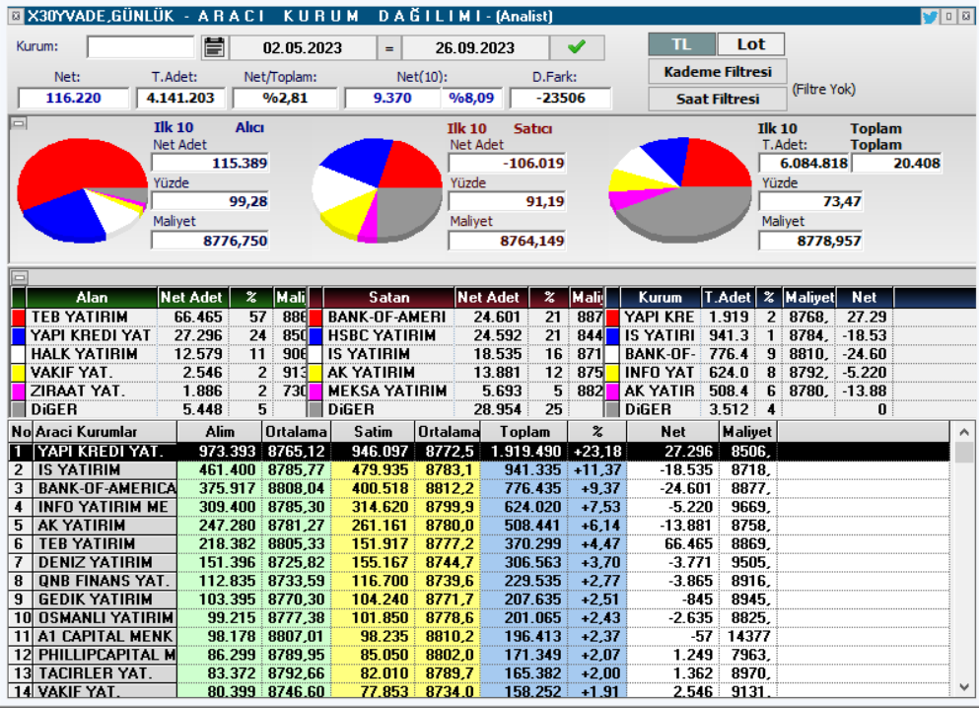Edit the start date 02.05.2023
Viewport: 979px width, 708px height.
pyautogui.click(x=303, y=47)
